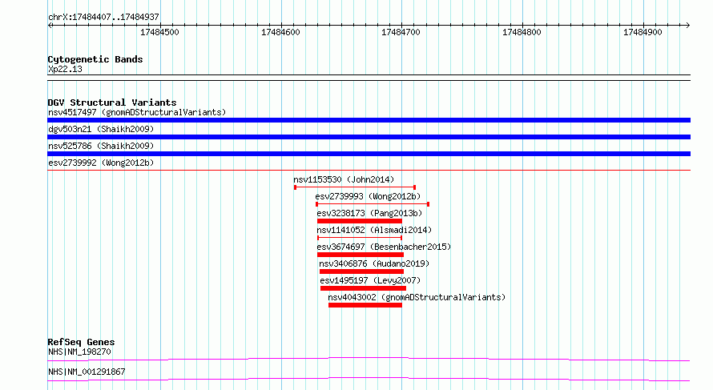Open variant nsv1141052 (Alsmadi2014) label
This screenshot has width=713, height=390.
(x=374, y=230)
